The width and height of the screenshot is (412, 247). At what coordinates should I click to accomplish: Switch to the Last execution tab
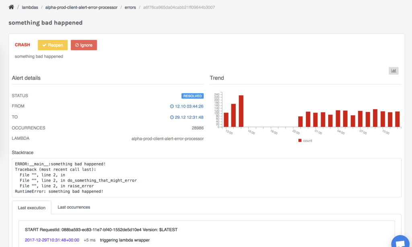coord(32,208)
